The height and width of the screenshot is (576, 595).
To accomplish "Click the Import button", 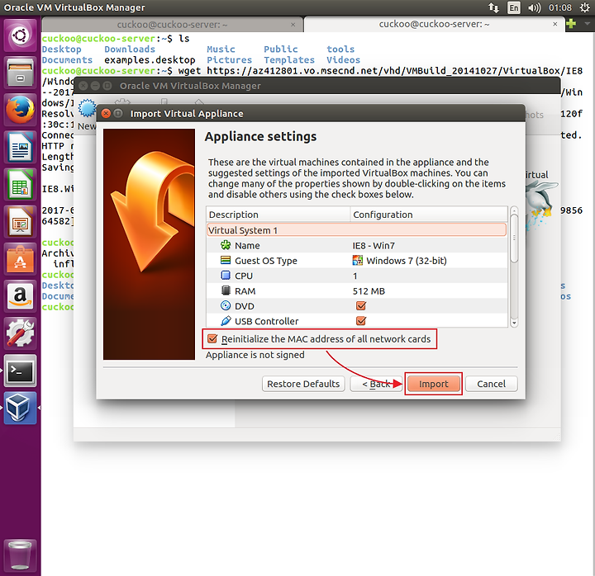I will click(x=433, y=384).
